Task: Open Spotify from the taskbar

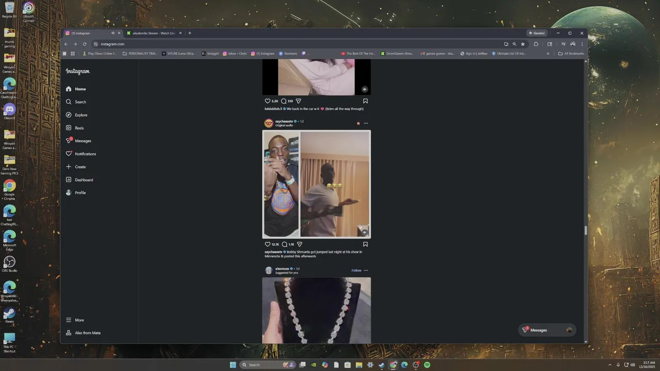Action: coord(427,365)
